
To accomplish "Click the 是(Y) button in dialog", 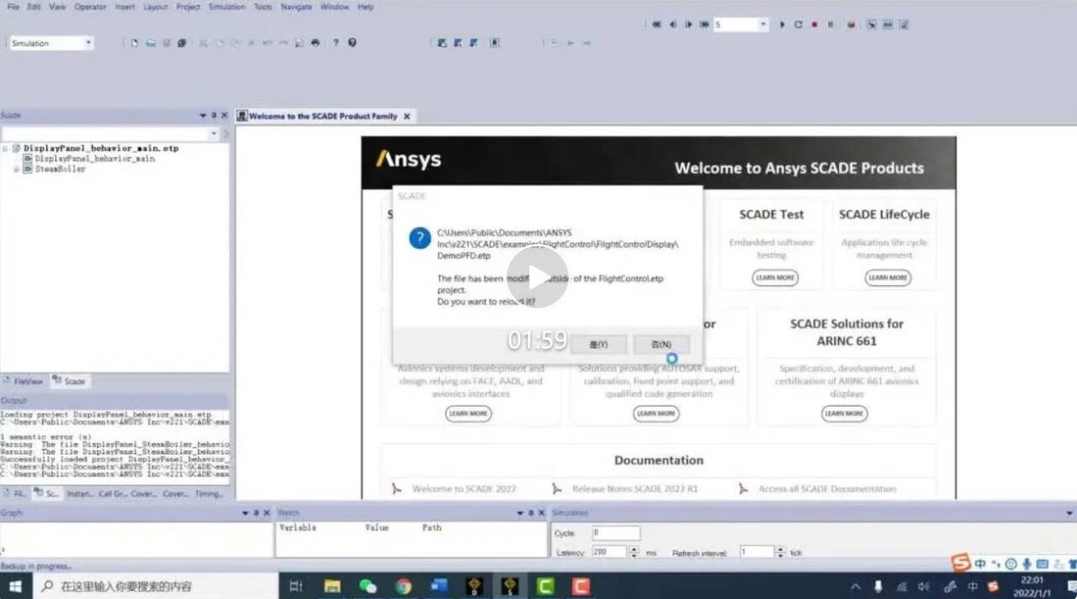I will click(x=598, y=344).
